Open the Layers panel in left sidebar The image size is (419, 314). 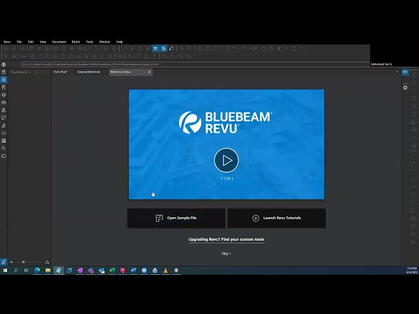point(4,95)
